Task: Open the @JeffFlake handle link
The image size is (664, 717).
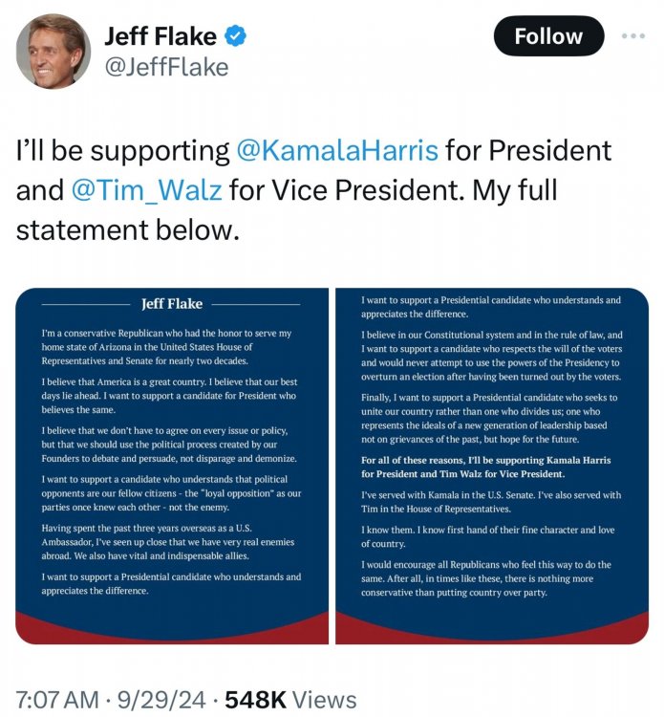Action: point(165,67)
